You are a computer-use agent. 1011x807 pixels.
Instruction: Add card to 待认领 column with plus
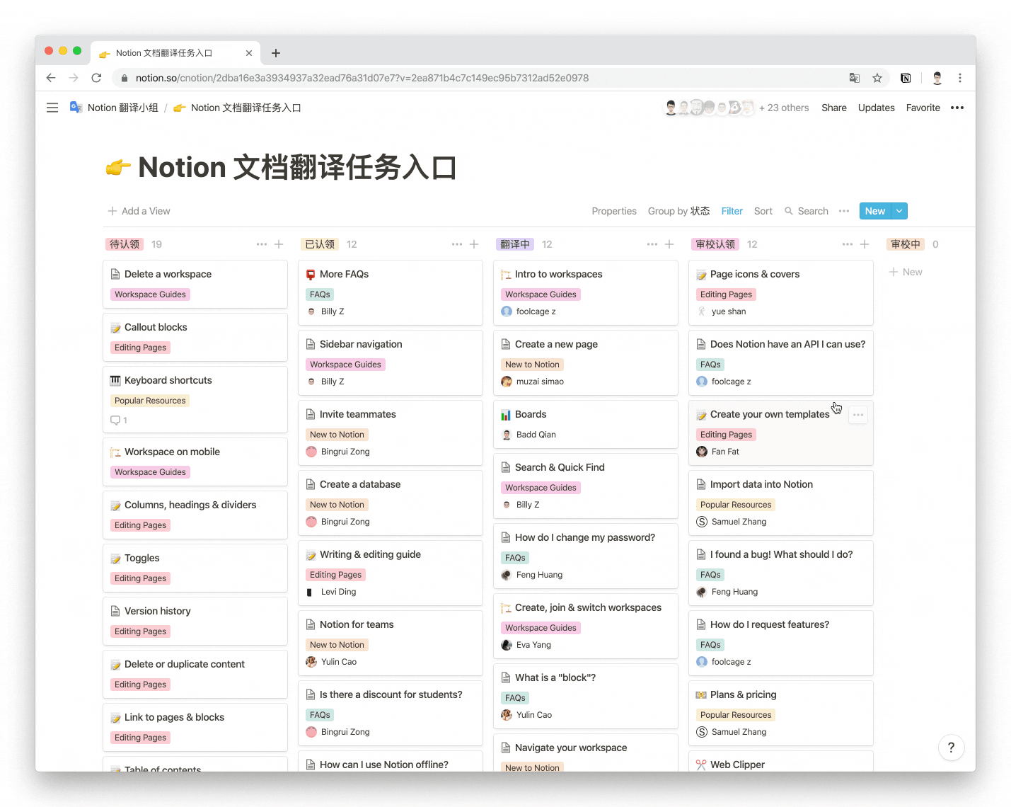coord(279,244)
